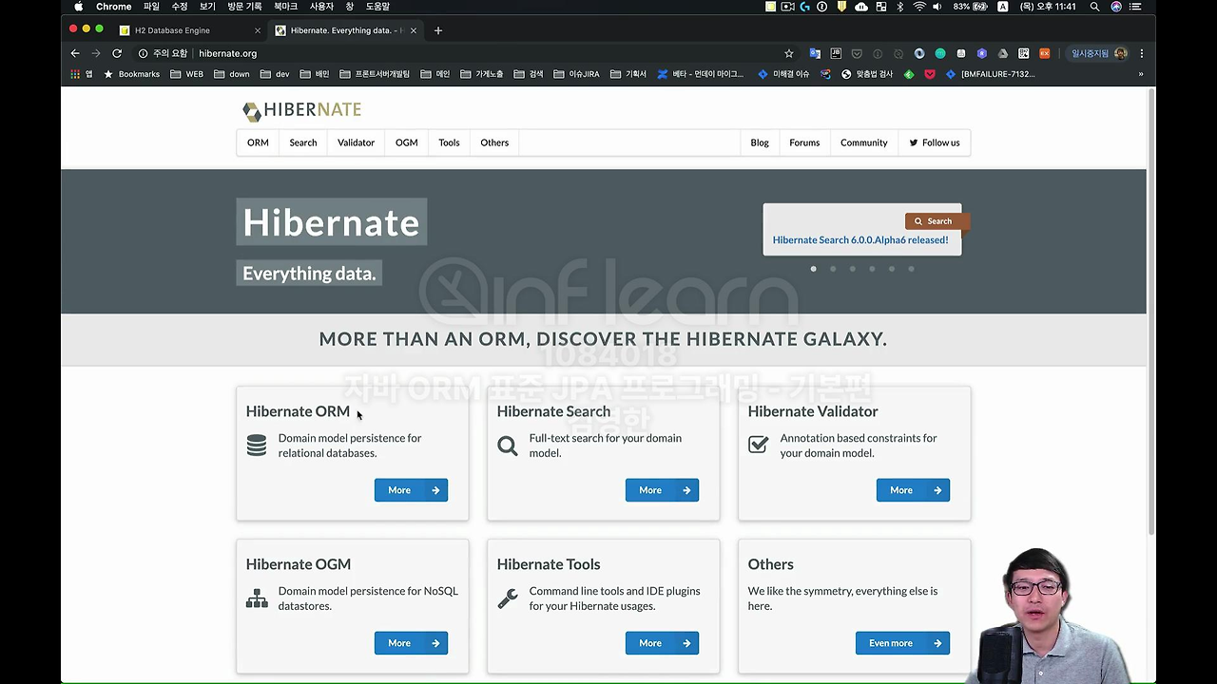Reload the page with the refresh icon
Image resolution: width=1217 pixels, height=684 pixels.
[117, 53]
